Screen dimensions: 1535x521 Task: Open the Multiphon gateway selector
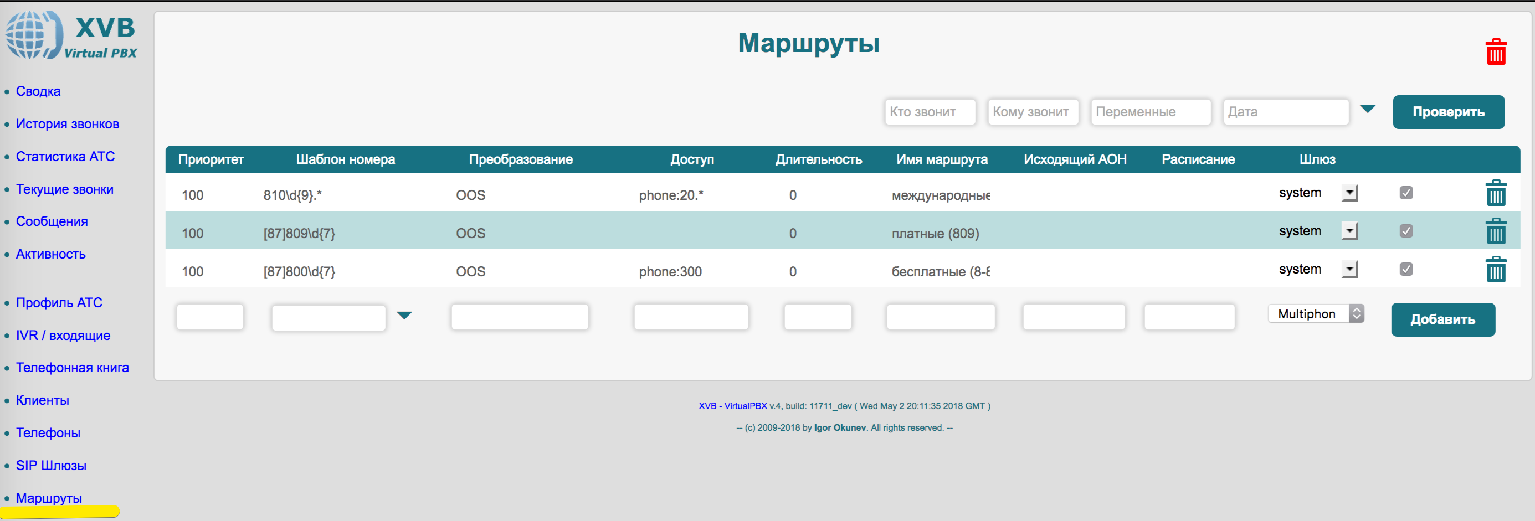(1315, 314)
